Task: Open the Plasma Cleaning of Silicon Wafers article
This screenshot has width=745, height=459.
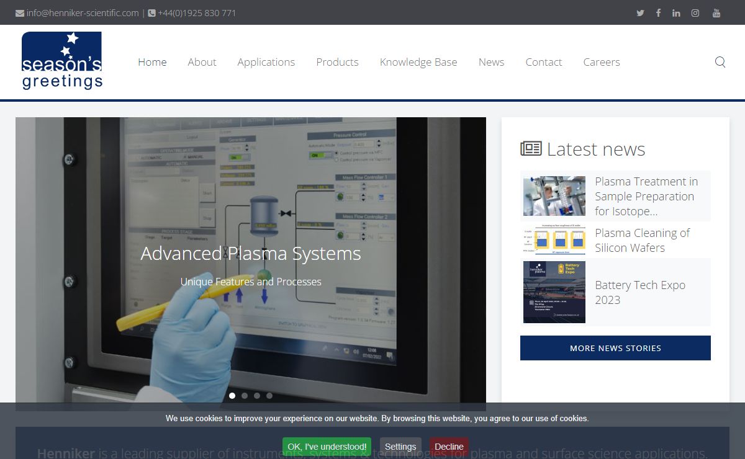Action: (x=643, y=240)
